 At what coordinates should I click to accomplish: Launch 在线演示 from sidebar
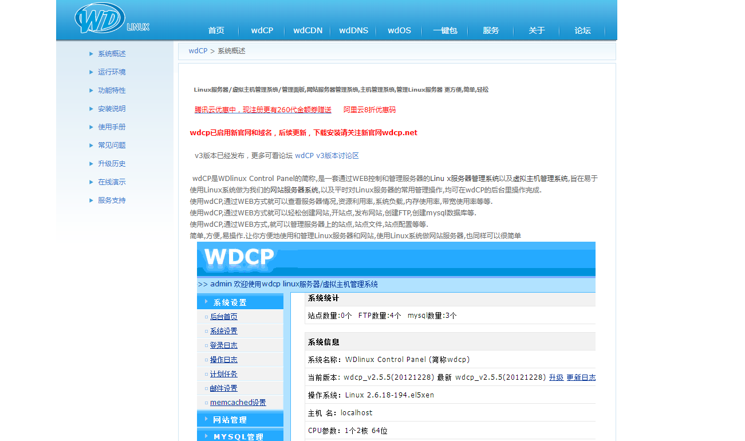pos(112,182)
